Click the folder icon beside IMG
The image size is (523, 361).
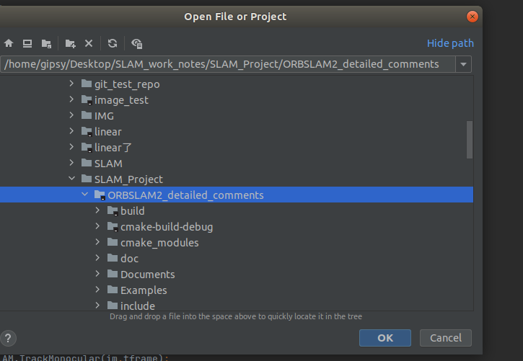87,115
